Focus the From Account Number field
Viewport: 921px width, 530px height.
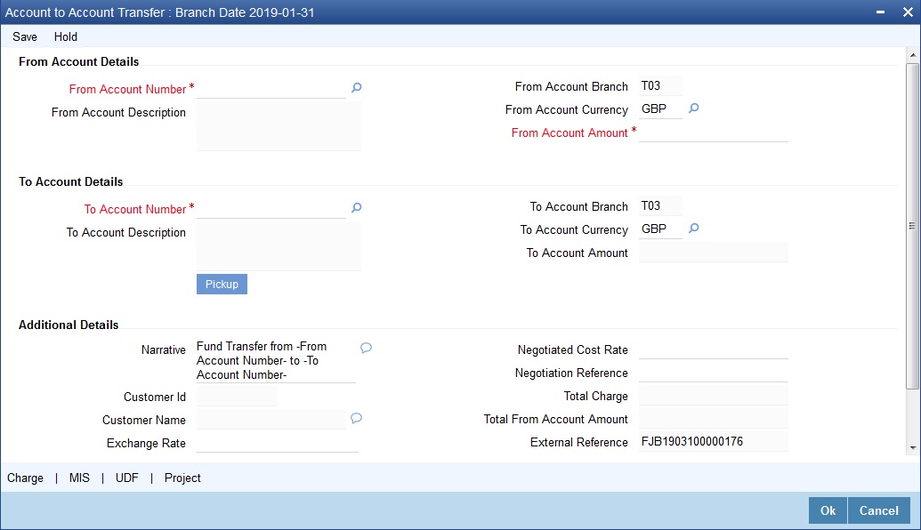point(271,89)
